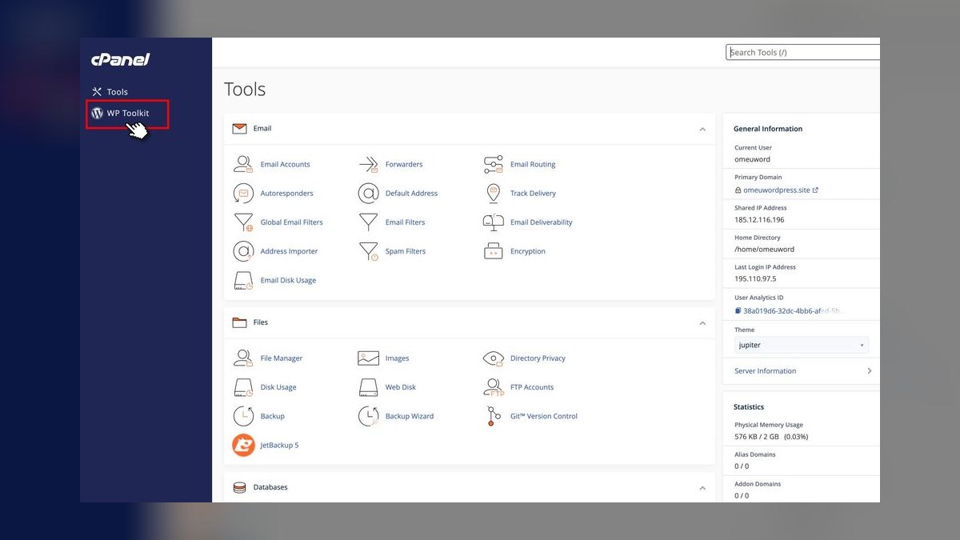
Task: Open the Track Delivery link text
Action: click(533, 193)
